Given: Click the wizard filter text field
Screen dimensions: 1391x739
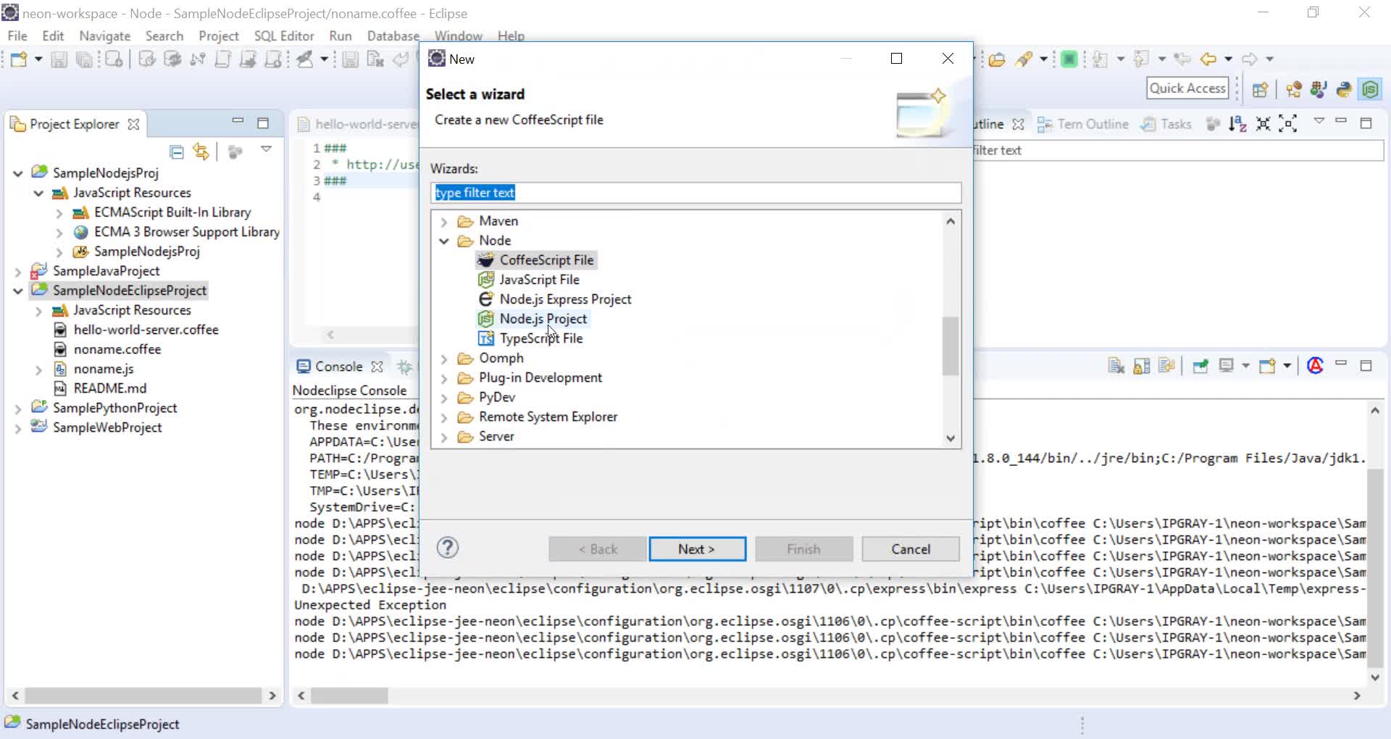Looking at the screenshot, I should (695, 193).
